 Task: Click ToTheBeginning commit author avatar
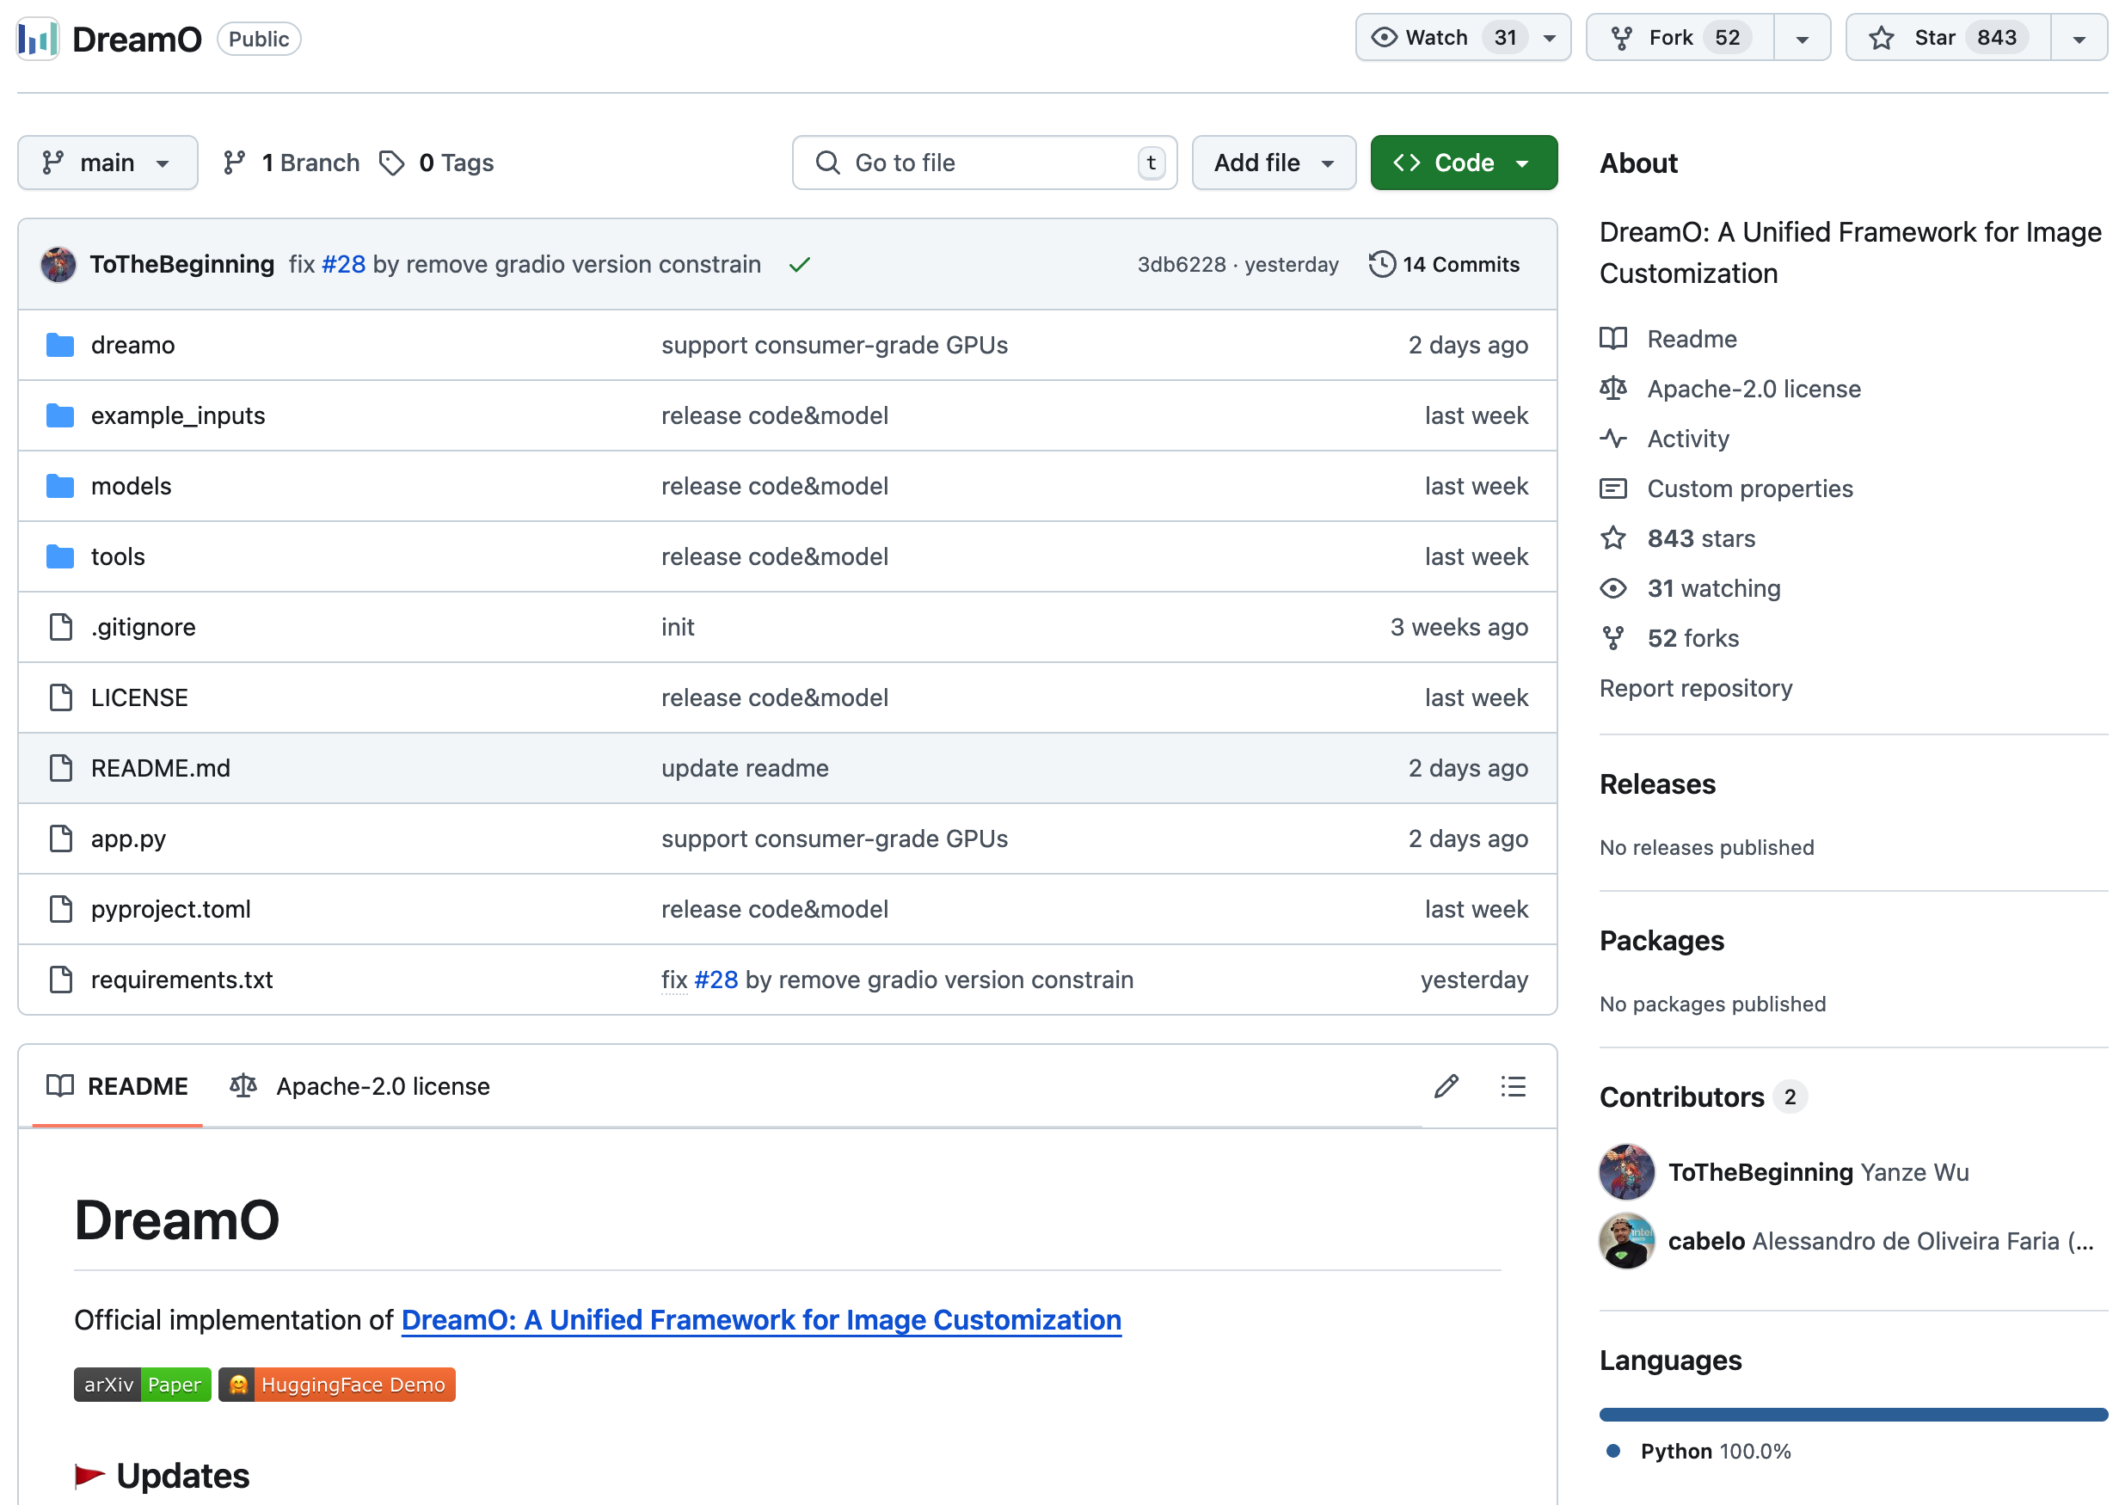tap(58, 264)
